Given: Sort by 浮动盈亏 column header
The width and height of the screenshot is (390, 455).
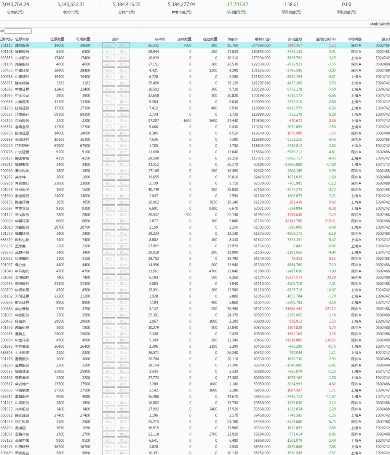Looking at the screenshot, I should (x=295, y=39).
